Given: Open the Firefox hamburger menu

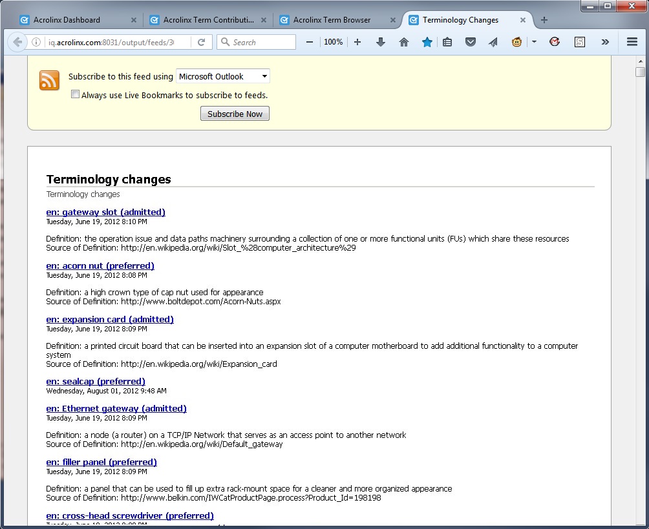Looking at the screenshot, I should [632, 42].
